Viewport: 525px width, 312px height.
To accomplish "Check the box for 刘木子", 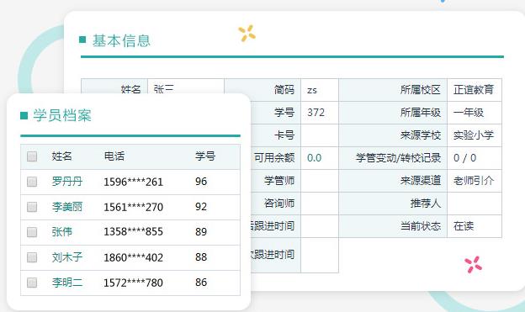I will [32, 257].
